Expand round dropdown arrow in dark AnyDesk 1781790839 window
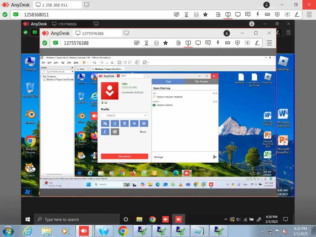This screenshot has height=237, width=316. click(x=252, y=24)
